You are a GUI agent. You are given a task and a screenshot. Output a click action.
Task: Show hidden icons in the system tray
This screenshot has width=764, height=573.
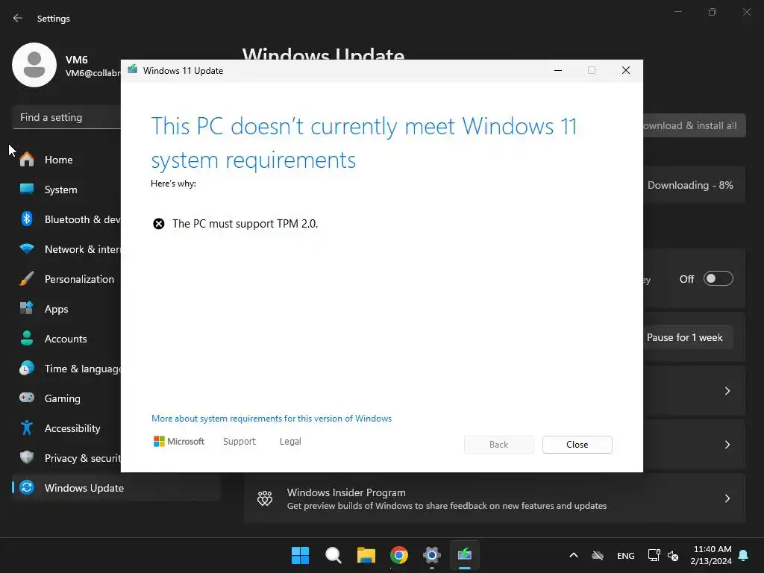(574, 555)
